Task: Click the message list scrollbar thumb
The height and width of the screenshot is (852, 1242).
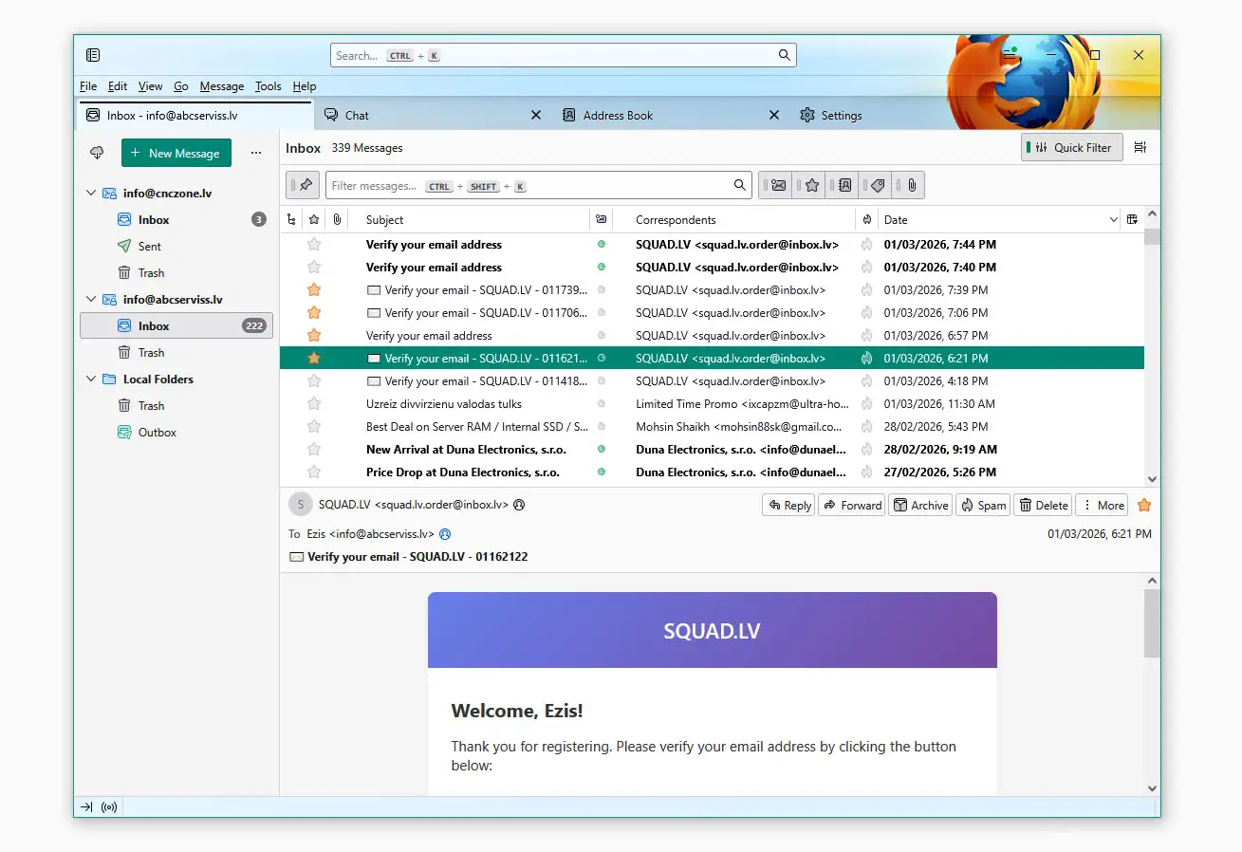Action: (1152, 237)
